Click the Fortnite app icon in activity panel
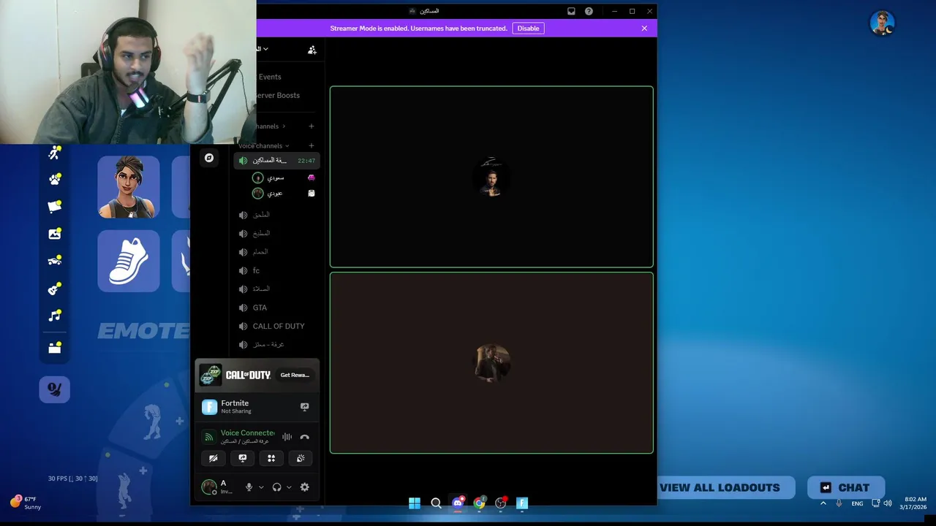 (x=210, y=407)
